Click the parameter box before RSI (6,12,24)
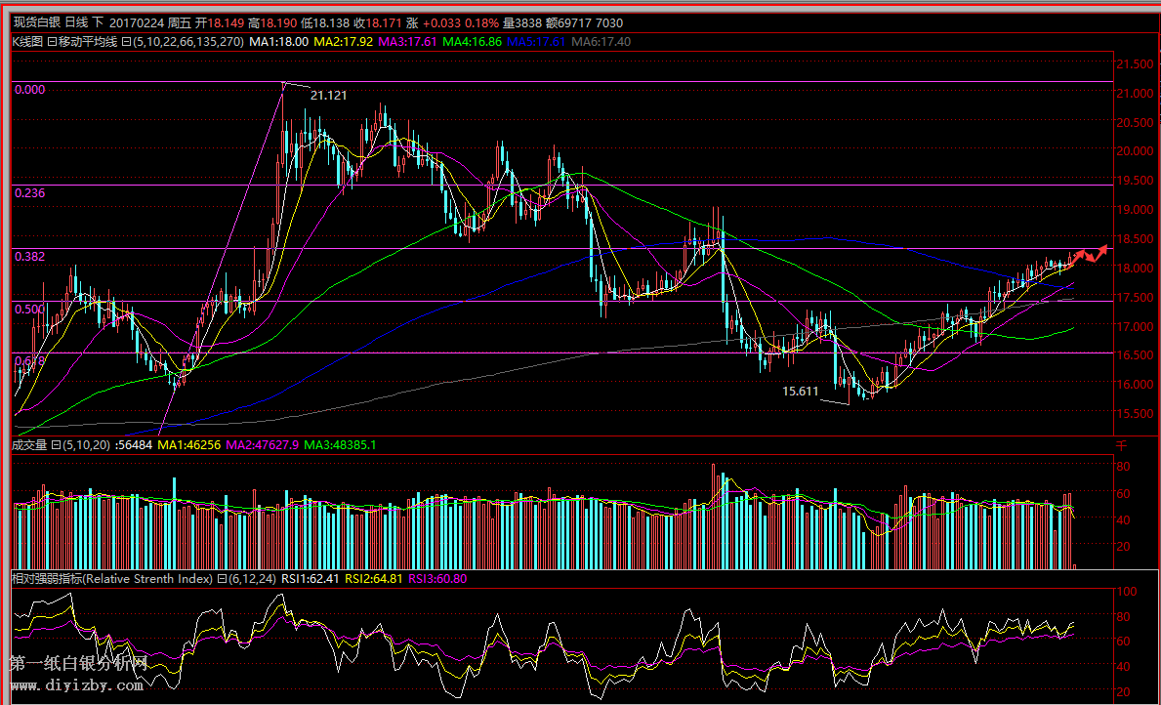 [x=222, y=579]
